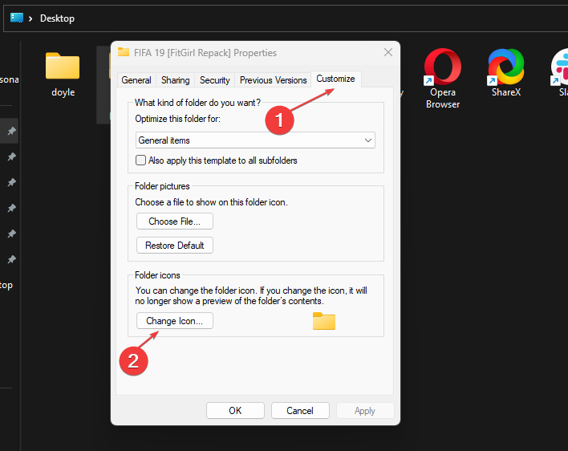Click the Restore Default button
Screen dimensions: 568x451
click(x=175, y=246)
